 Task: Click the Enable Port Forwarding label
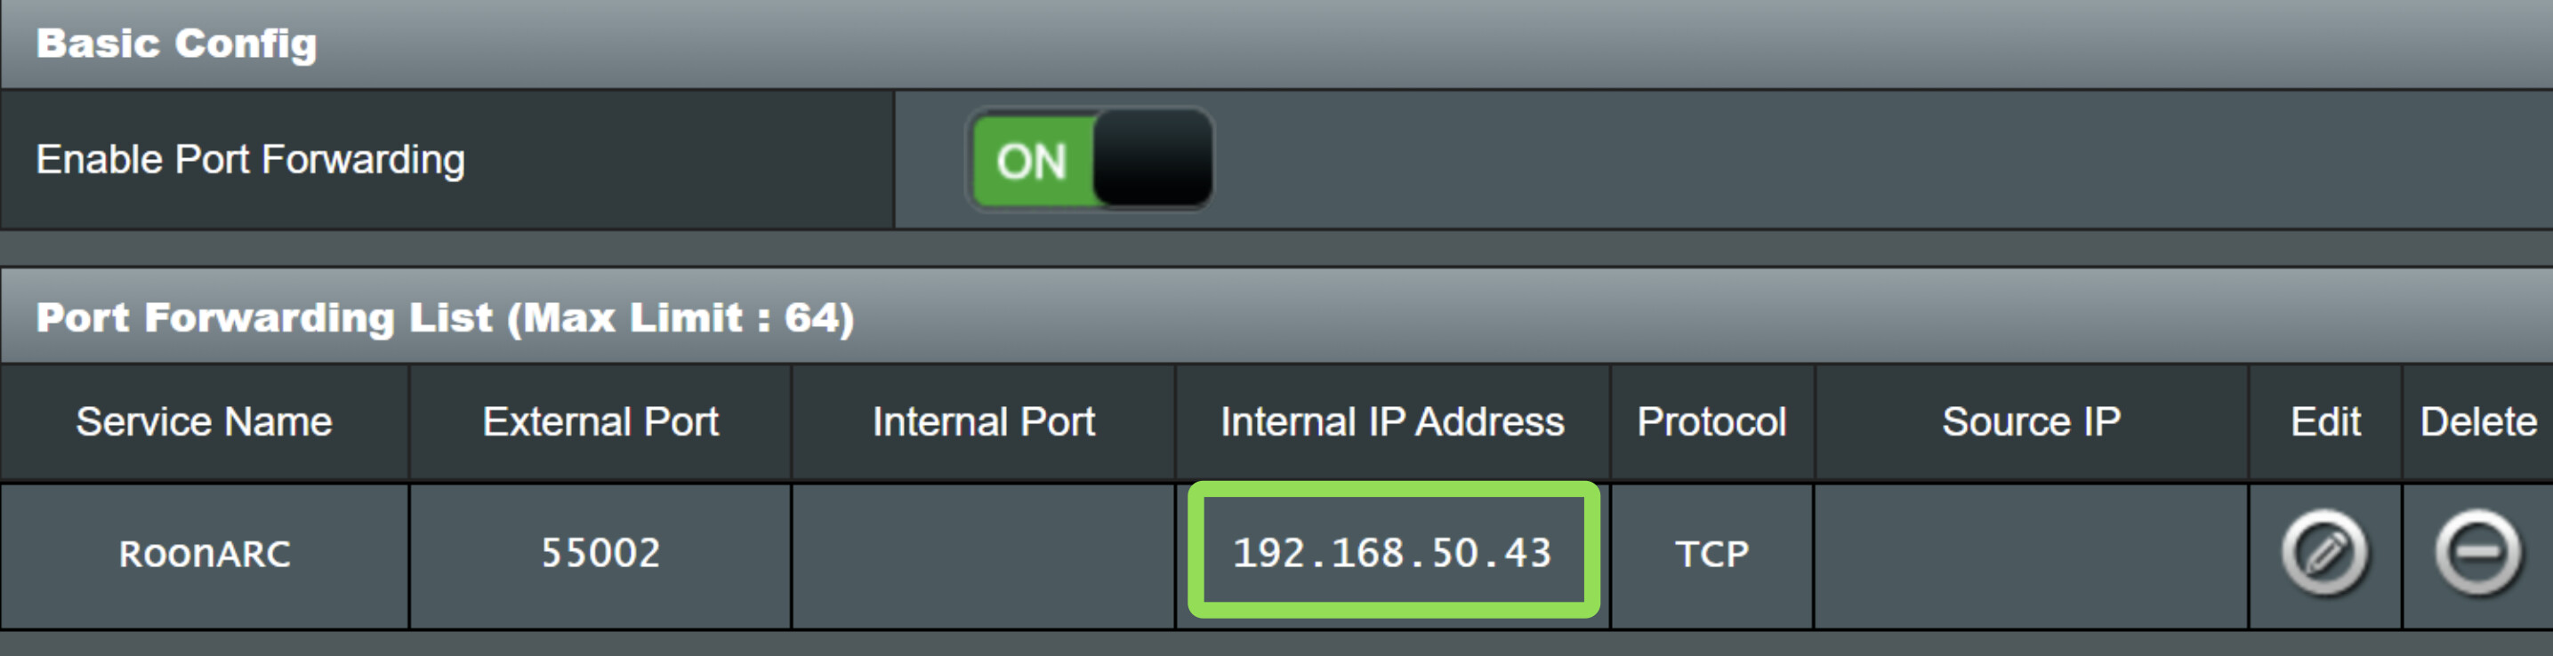tap(250, 159)
